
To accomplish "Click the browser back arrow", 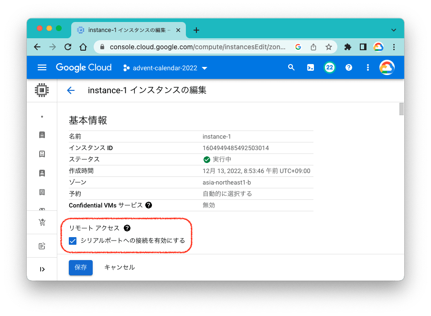I will pyautogui.click(x=37, y=47).
